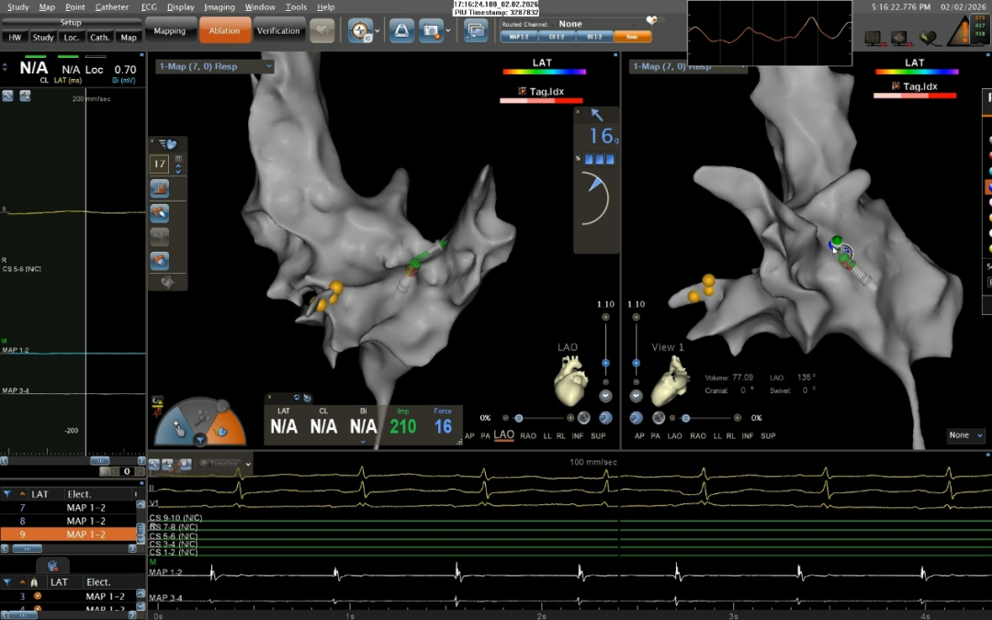Click the catheter tool icon in left palette
Viewport: 992px width, 620px height.
coord(160,213)
